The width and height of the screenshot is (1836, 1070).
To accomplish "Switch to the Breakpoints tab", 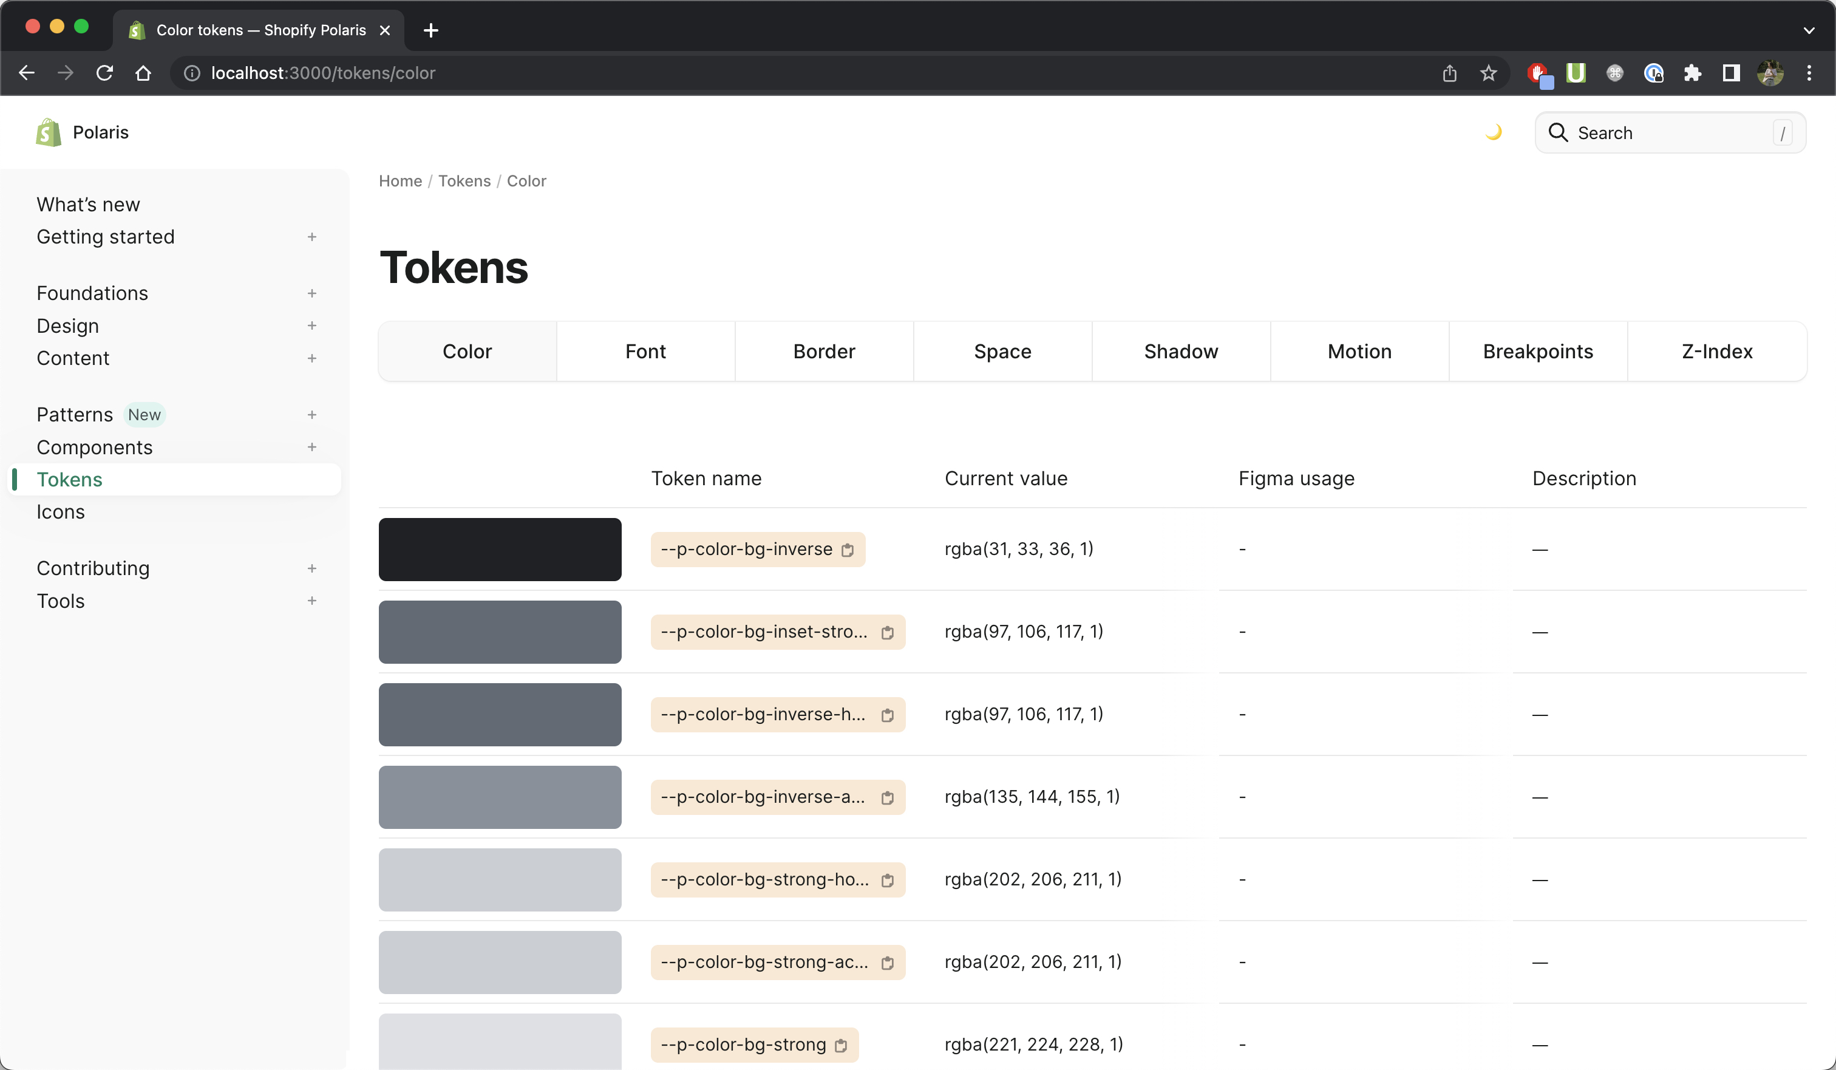I will [1537, 350].
